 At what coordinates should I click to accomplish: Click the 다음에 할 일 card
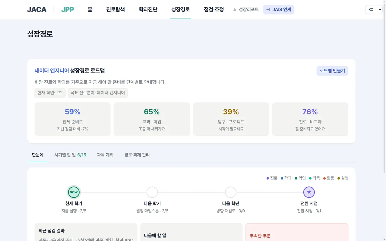pos(191,232)
